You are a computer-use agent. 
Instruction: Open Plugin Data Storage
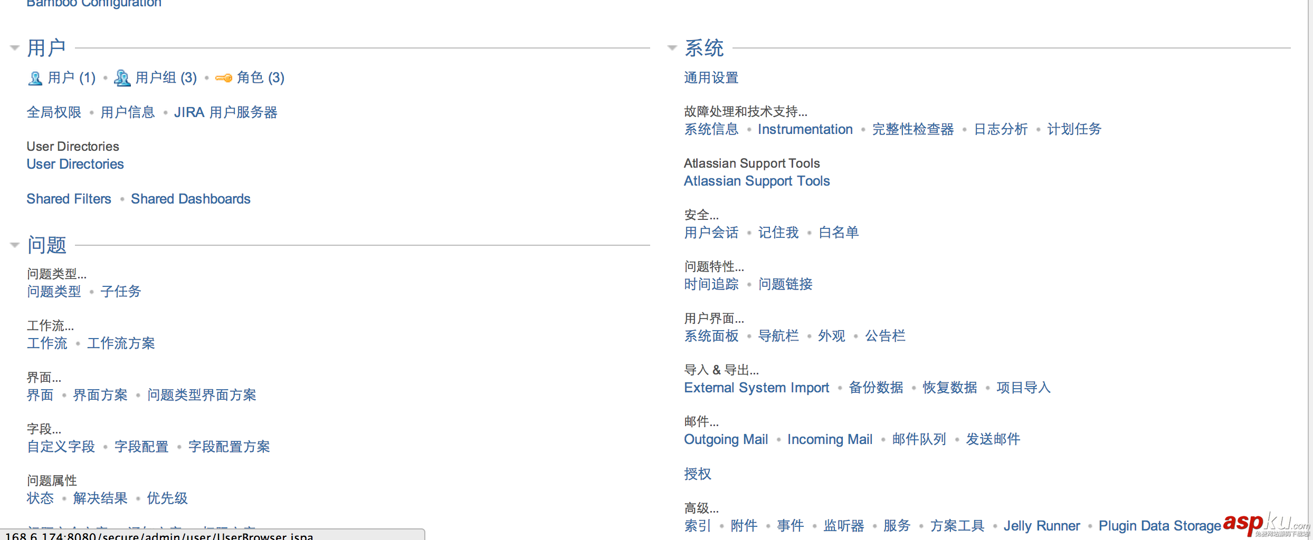click(x=1159, y=526)
